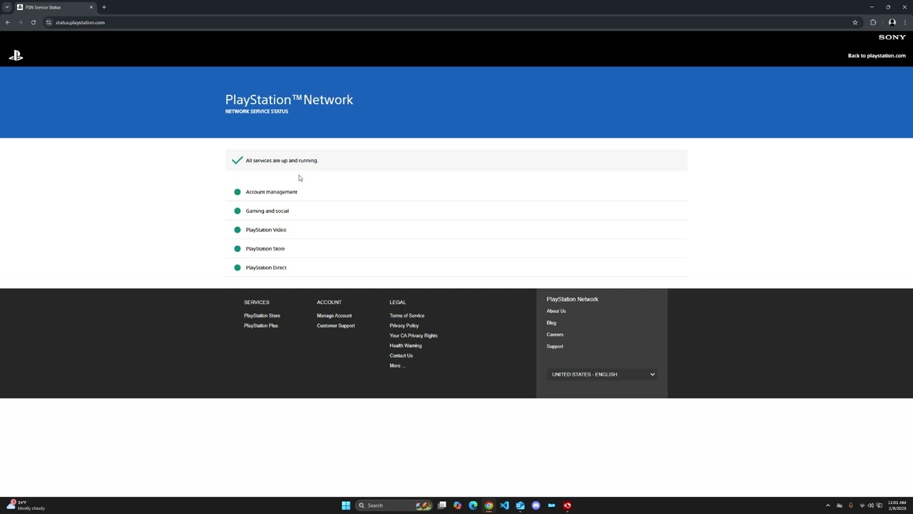Expand the PlayStation Store status row
The image size is (913, 514).
456,248
